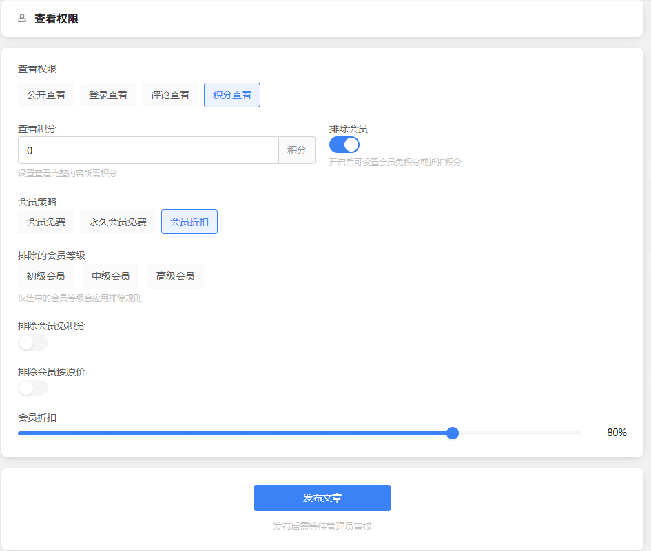The height and width of the screenshot is (551, 651).
Task: Click the user icon beside 查看权限 header
Action: pyautogui.click(x=22, y=19)
